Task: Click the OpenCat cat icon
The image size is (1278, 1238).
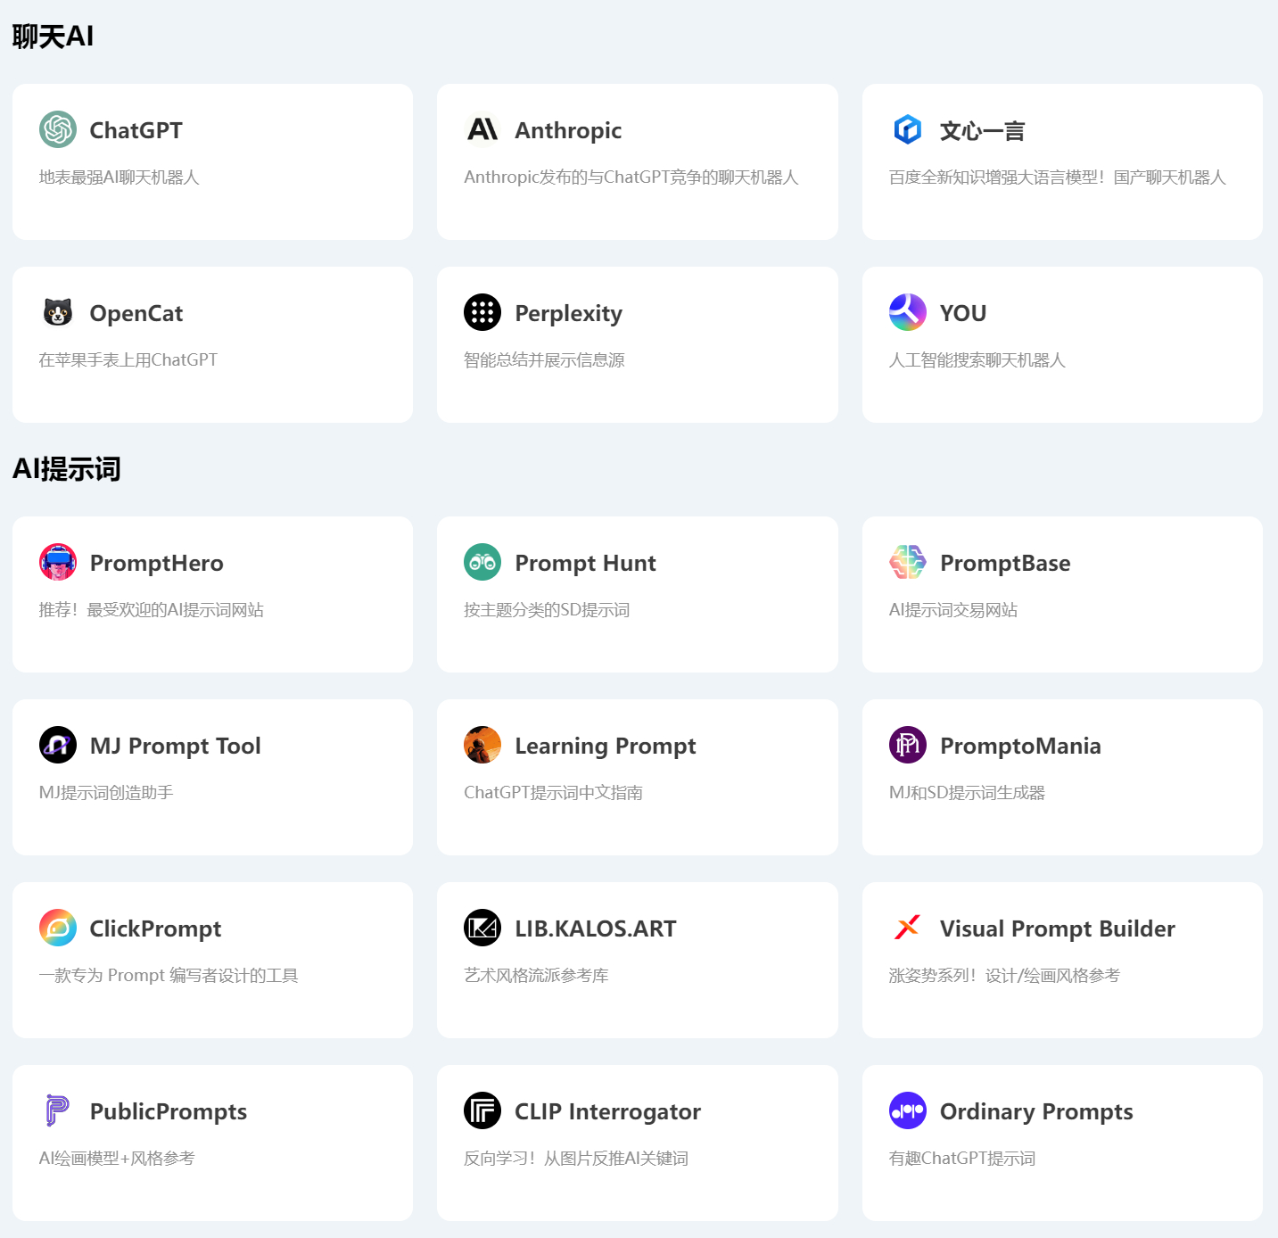Action: 58,312
